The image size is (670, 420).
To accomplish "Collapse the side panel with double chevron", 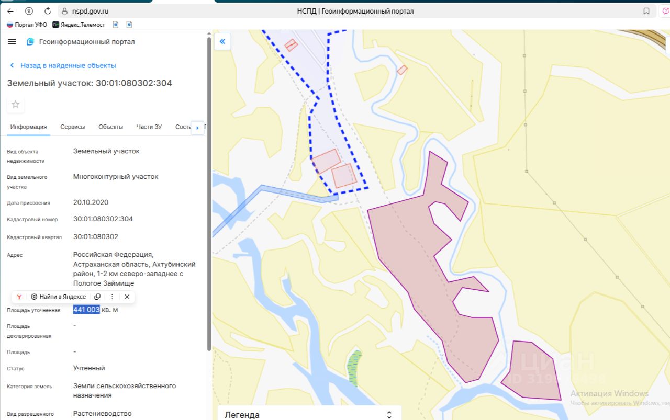I will (222, 41).
